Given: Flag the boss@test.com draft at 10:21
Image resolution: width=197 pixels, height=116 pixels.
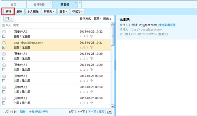Looking at the screenshot, I should (x=92, y=48).
